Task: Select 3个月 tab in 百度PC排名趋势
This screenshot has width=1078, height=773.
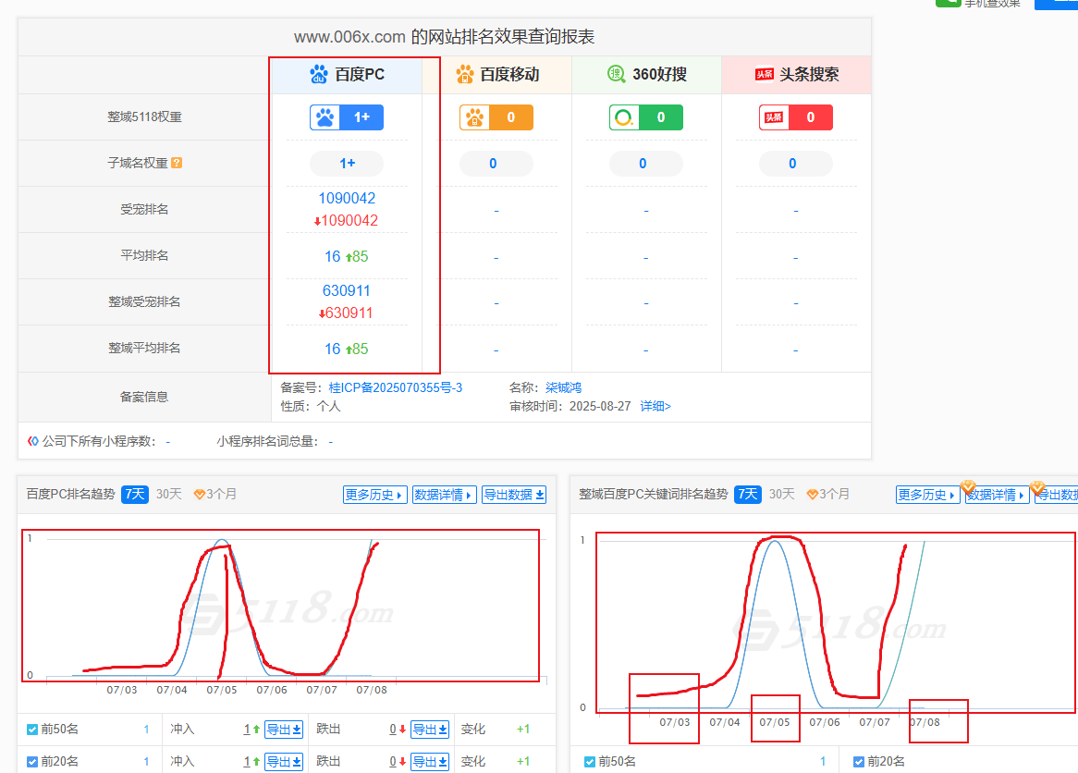Action: 221,495
